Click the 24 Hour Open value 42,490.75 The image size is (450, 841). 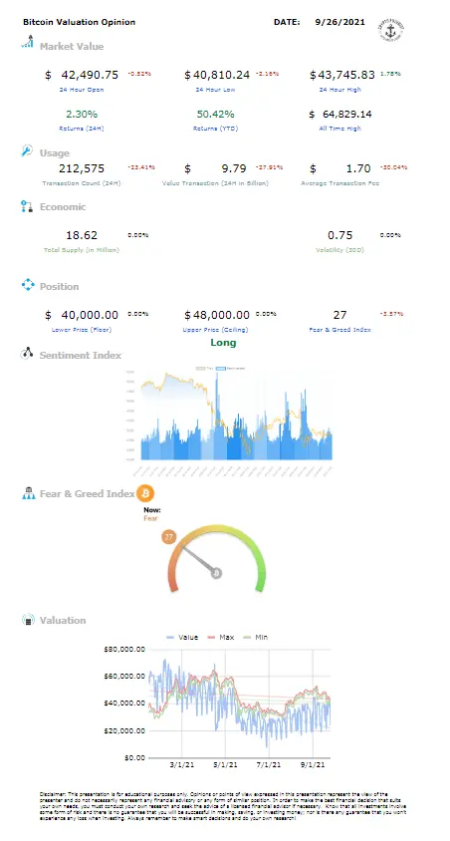[90, 75]
